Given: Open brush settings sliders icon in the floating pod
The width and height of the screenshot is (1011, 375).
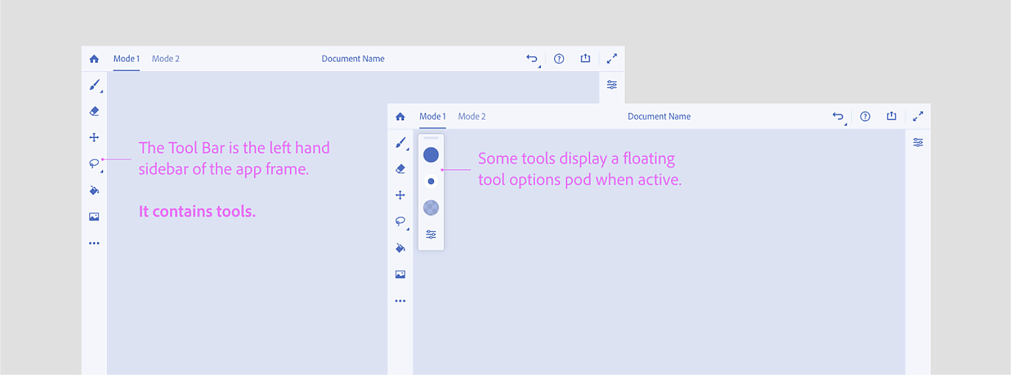Looking at the screenshot, I should (x=431, y=234).
